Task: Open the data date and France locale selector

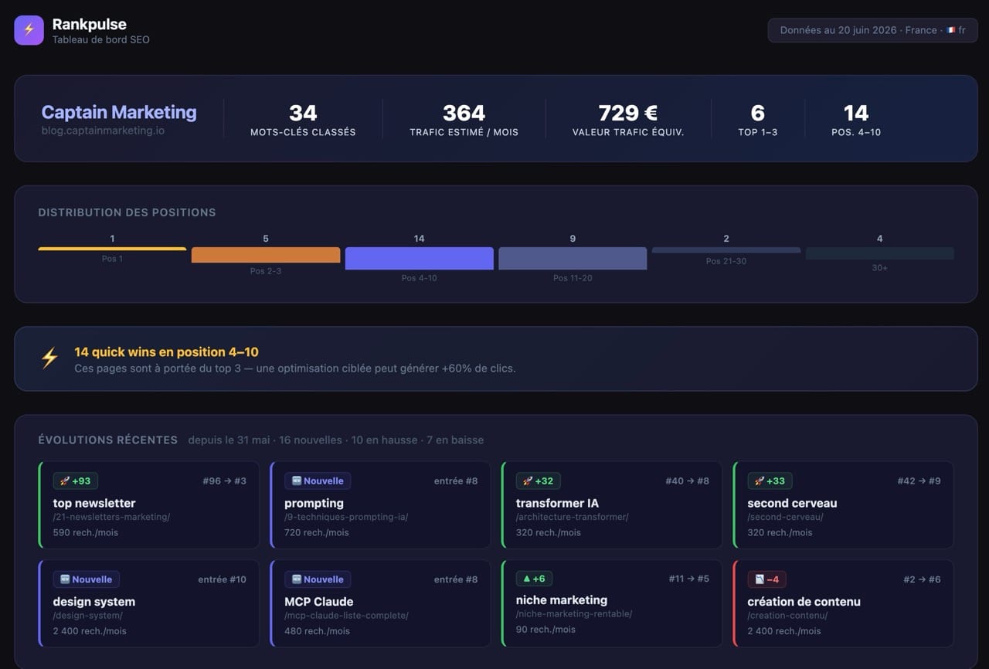Action: click(873, 30)
